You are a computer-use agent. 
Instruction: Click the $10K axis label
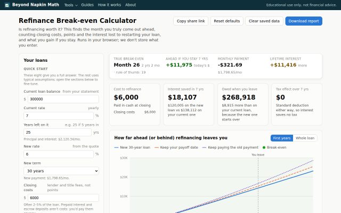click(124, 196)
